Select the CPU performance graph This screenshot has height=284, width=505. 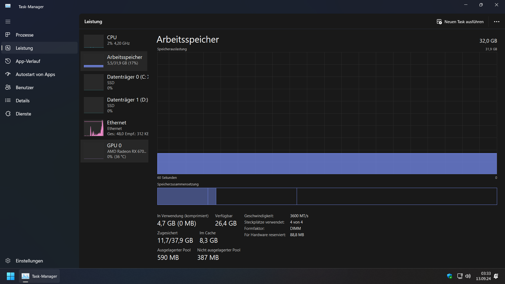(114, 41)
